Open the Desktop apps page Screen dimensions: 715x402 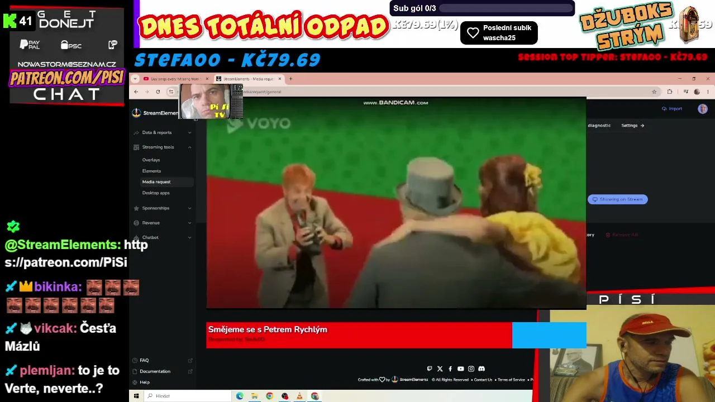pyautogui.click(x=156, y=193)
